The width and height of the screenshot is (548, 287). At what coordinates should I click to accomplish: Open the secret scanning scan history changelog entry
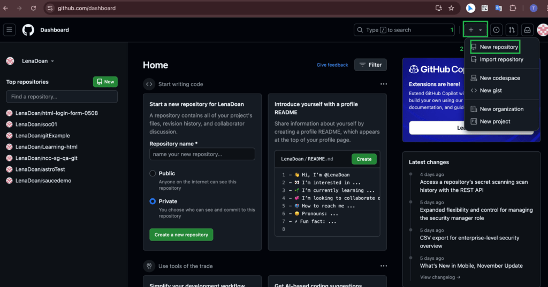(x=474, y=186)
